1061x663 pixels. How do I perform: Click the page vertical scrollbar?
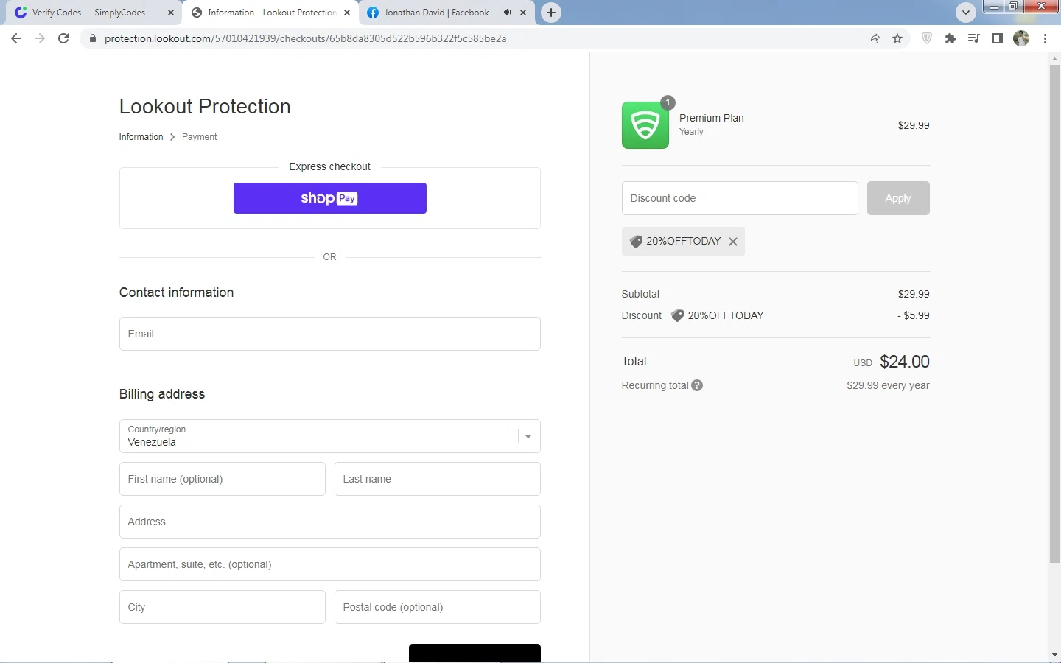[x=1054, y=314]
